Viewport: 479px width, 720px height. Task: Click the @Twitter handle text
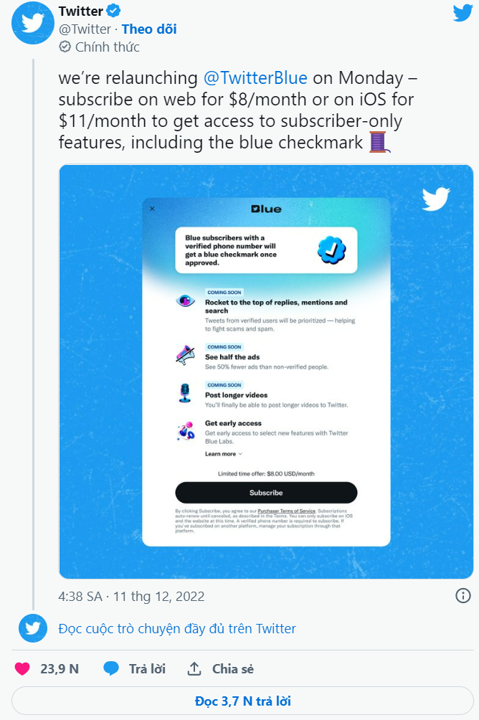[85, 29]
